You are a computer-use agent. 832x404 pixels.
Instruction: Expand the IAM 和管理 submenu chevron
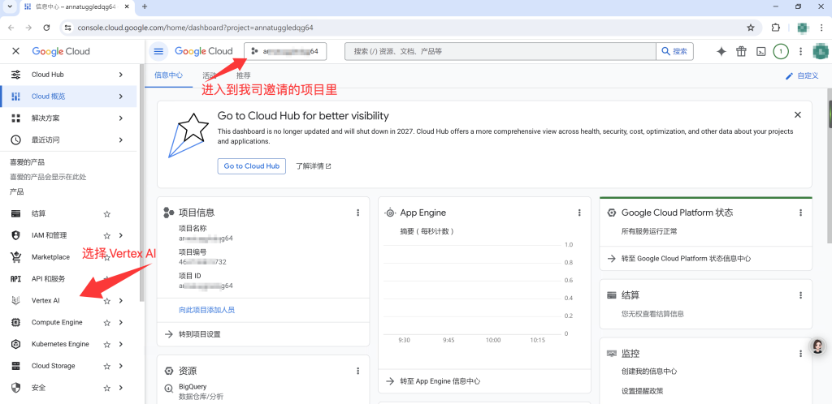[x=121, y=235]
